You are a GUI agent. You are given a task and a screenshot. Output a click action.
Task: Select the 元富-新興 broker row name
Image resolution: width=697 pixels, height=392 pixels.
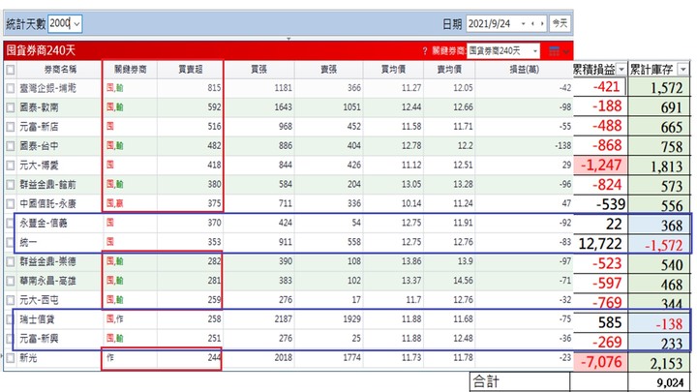pyautogui.click(x=39, y=339)
